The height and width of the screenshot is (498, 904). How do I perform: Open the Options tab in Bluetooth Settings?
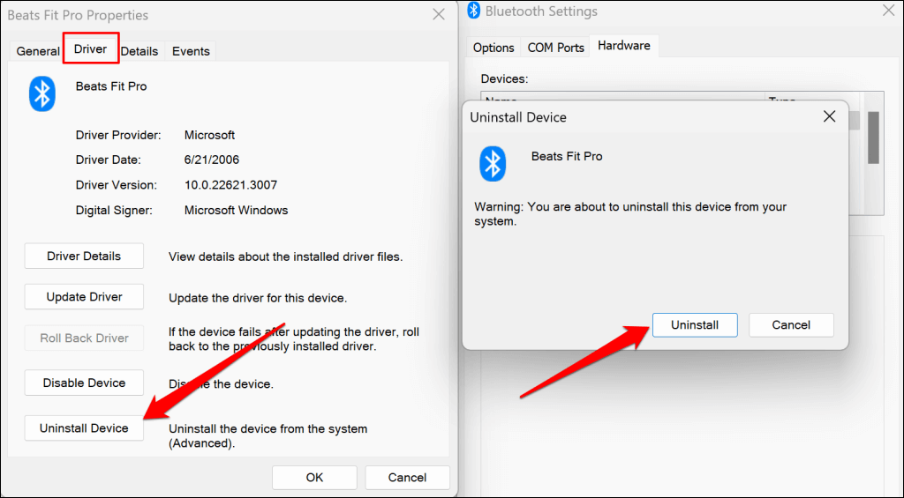click(493, 48)
